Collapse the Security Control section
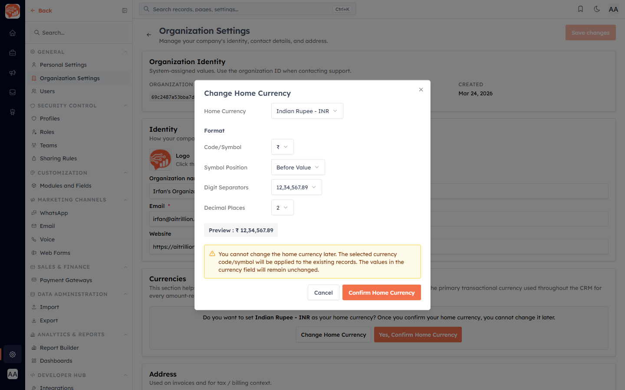 click(125, 106)
